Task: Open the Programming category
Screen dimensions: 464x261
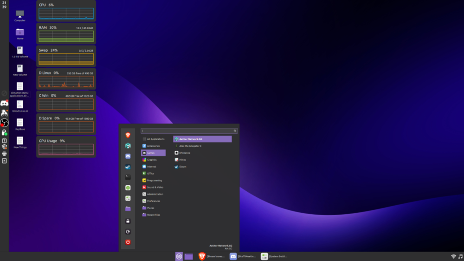Action: [154, 180]
